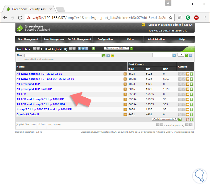Open All TCP port list link

(21, 94)
